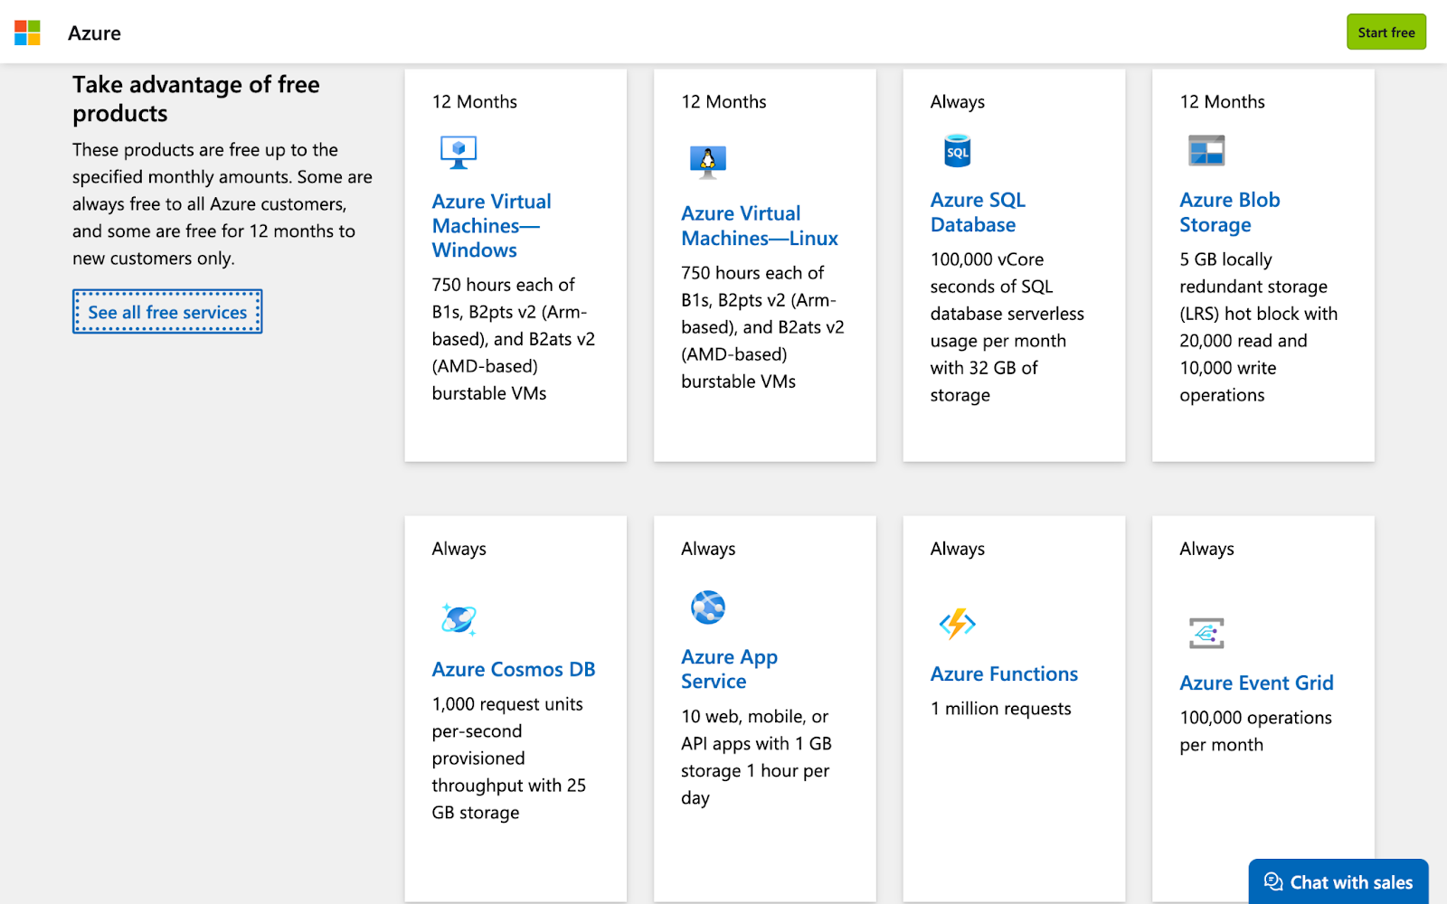Open Azure Virtual Machines—Windows link
The width and height of the screenshot is (1447, 904).
click(x=491, y=226)
